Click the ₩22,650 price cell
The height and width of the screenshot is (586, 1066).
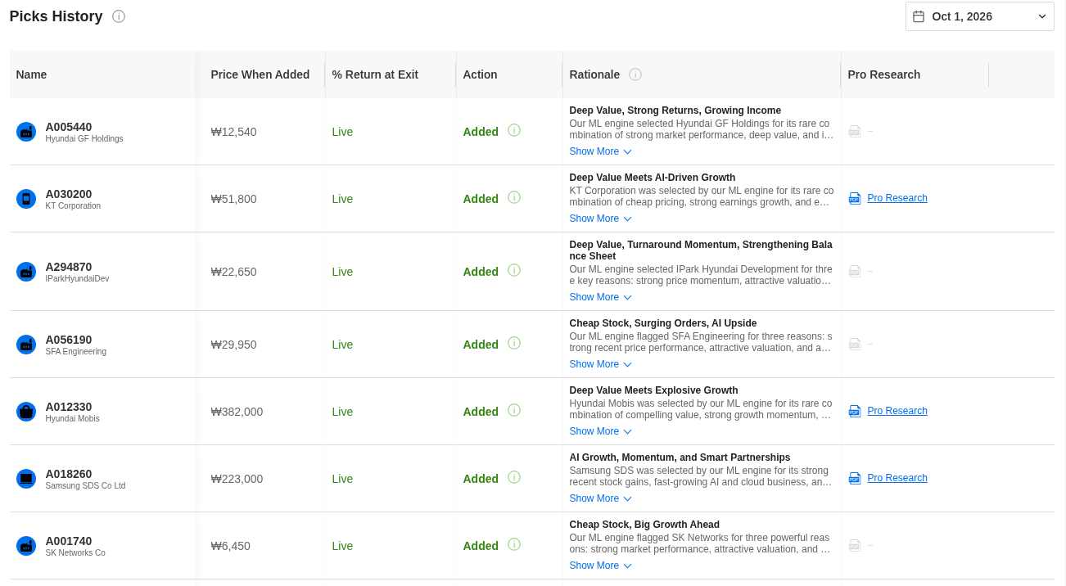click(x=233, y=272)
